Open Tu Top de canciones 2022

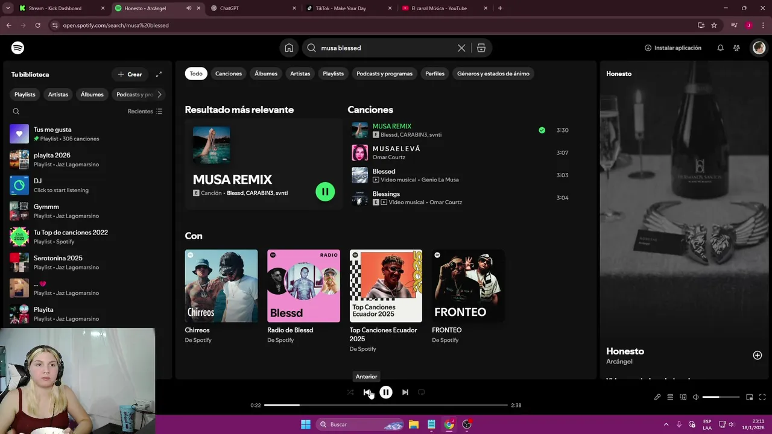(87, 237)
